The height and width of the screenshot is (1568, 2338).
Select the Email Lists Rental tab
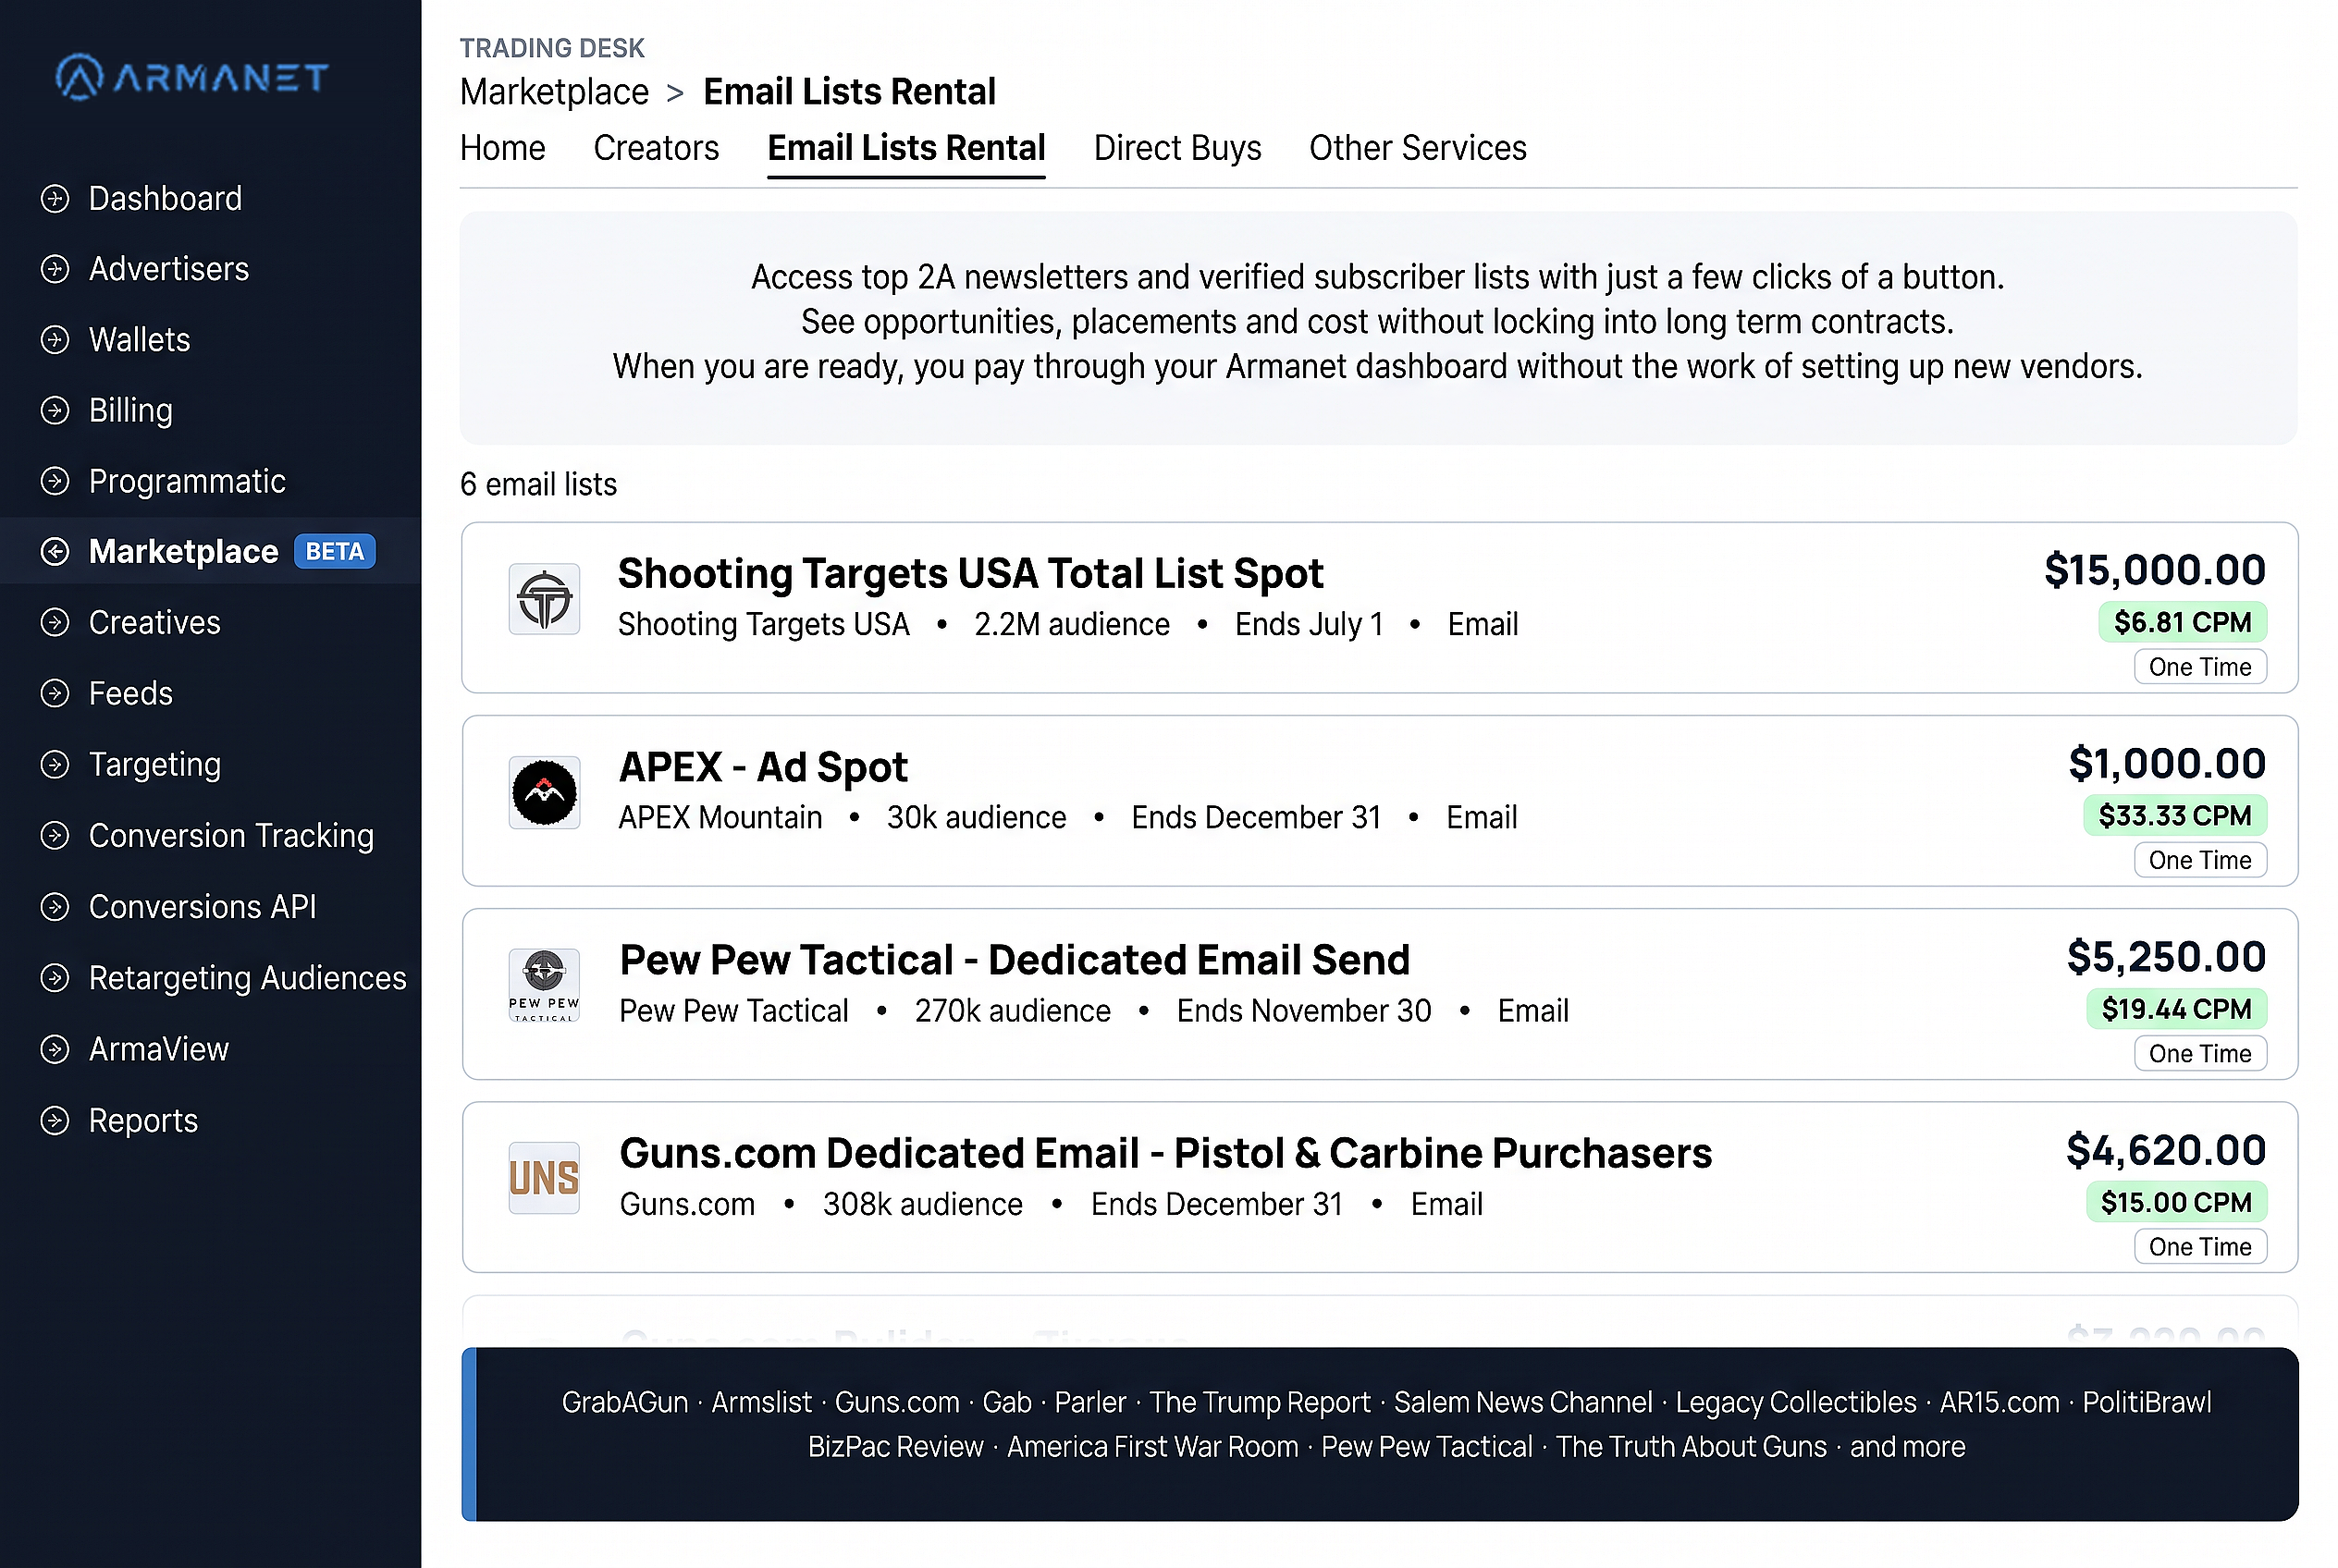[x=906, y=148]
